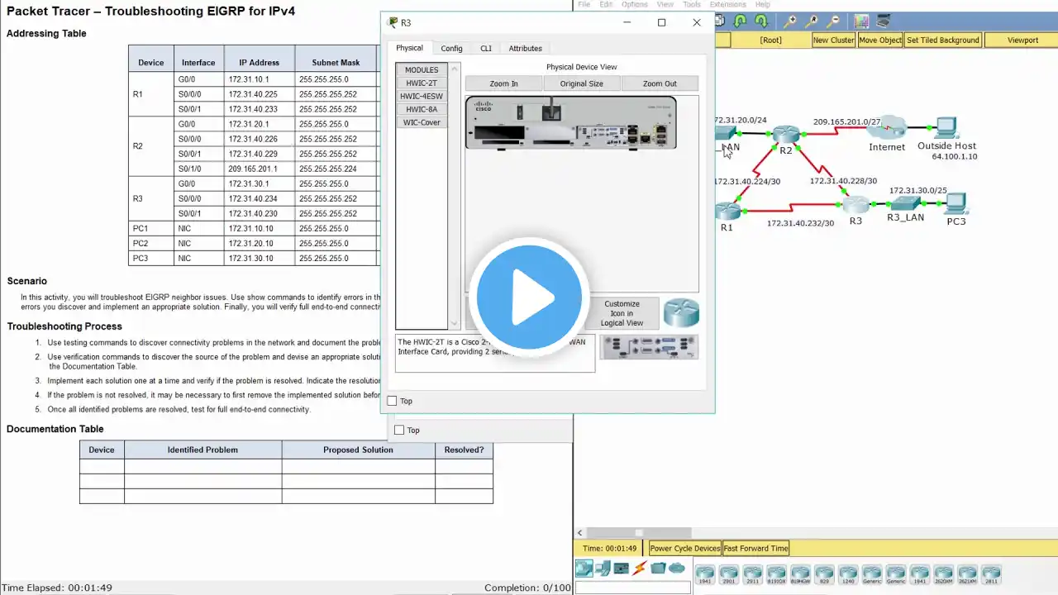Viewport: 1058px width, 595px height.
Task: Select WIC-Cover in the modules list
Action: 422,122
